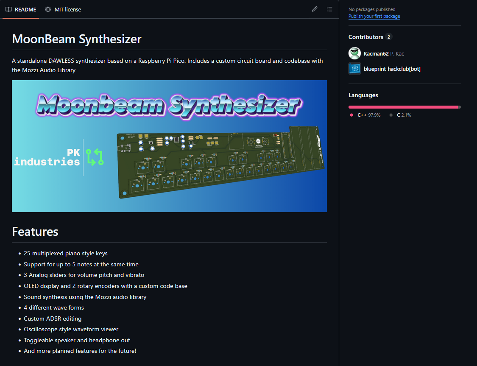
Task: Click the scale icon beside MIT license
Action: [48, 9]
